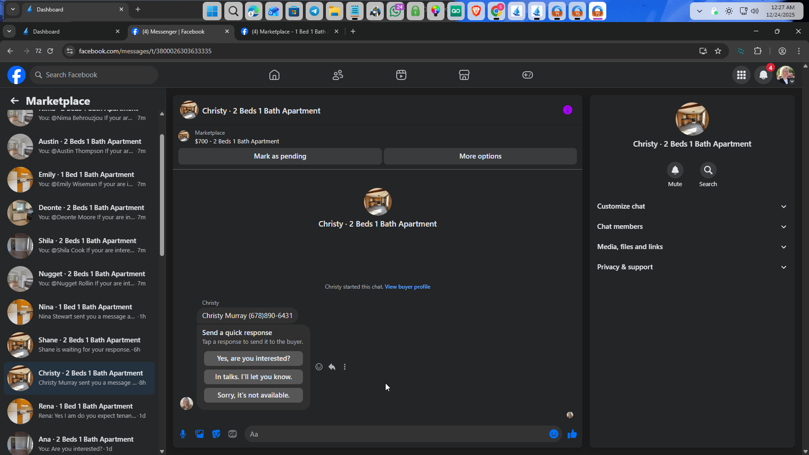This screenshot has width=809, height=455.
Task: Send 'In talks. I'll let you know.' response
Action: (x=253, y=377)
